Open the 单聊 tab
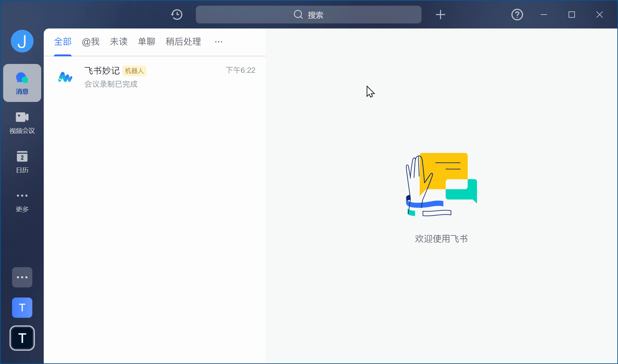The image size is (618, 364). tap(147, 42)
